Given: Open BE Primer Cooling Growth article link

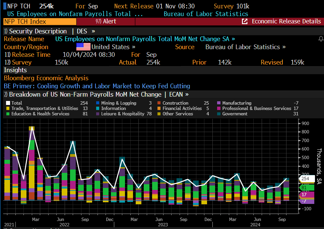Looking at the screenshot, I should [97, 86].
